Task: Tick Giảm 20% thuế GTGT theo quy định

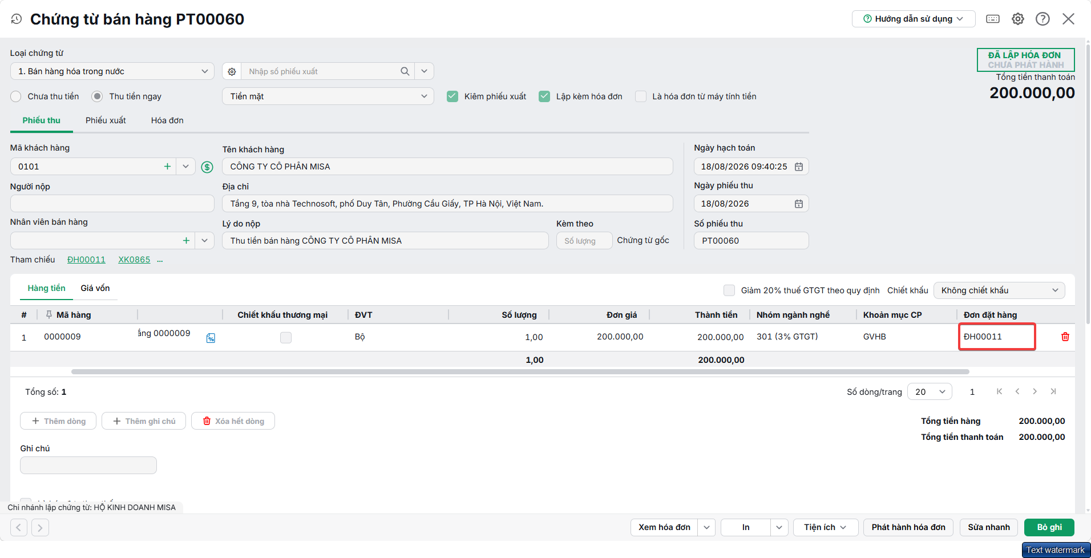Action: [x=729, y=290]
